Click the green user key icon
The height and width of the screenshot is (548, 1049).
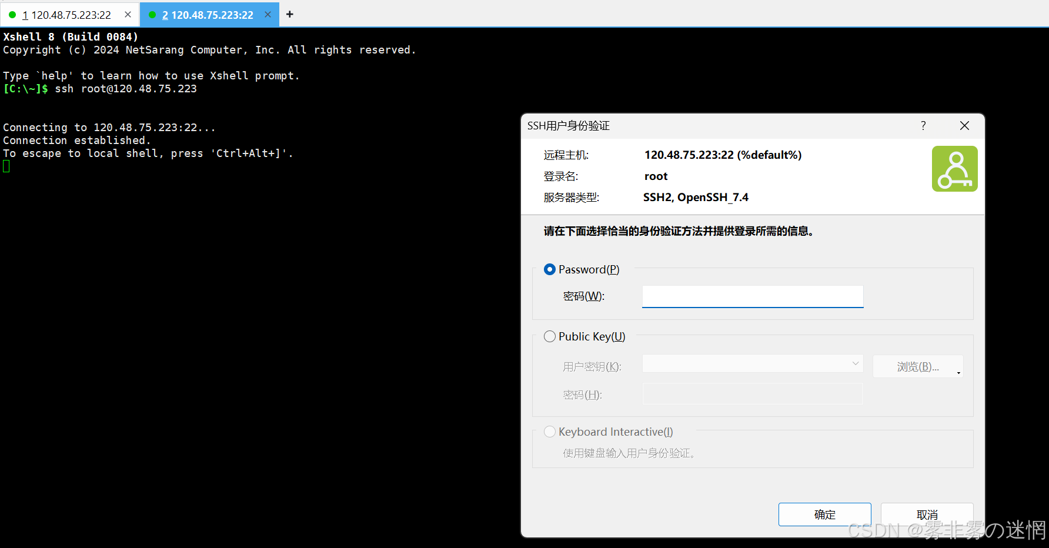(954, 169)
